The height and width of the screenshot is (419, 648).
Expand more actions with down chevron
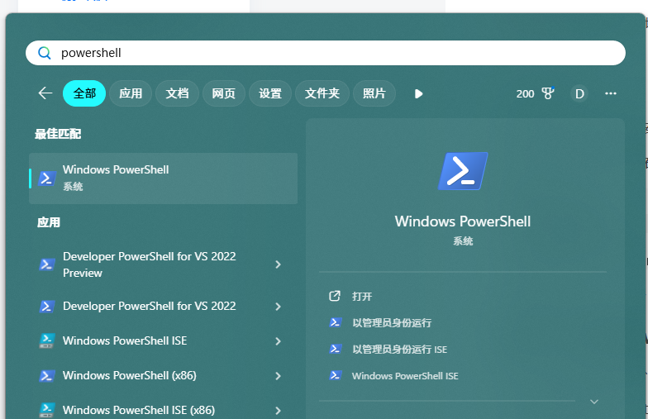click(593, 402)
